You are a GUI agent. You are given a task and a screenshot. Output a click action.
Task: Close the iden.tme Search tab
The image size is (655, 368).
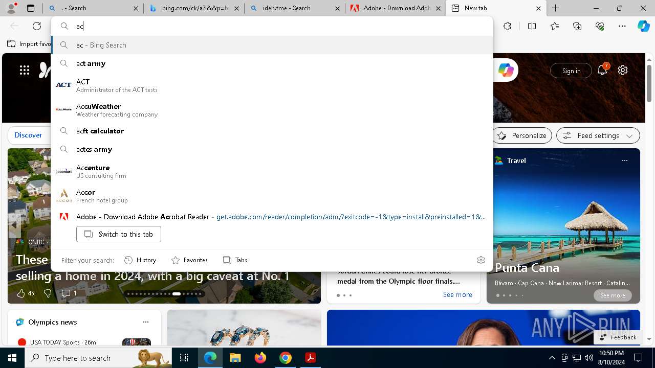[337, 8]
